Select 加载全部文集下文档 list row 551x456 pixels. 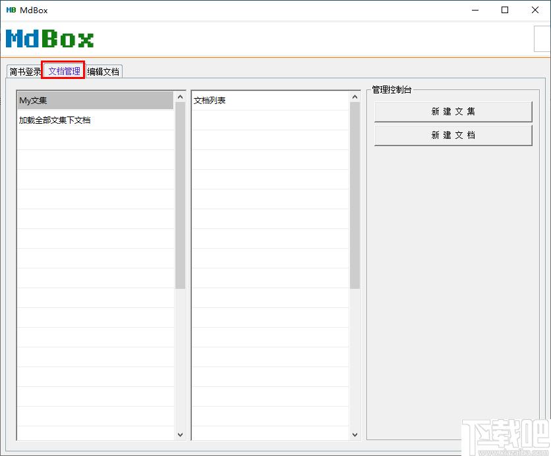coord(96,120)
